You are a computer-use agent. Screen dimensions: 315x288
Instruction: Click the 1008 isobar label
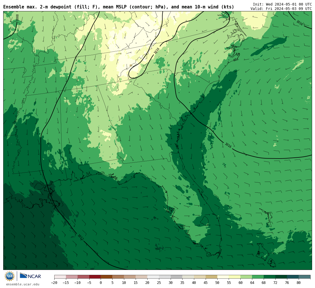17,17
